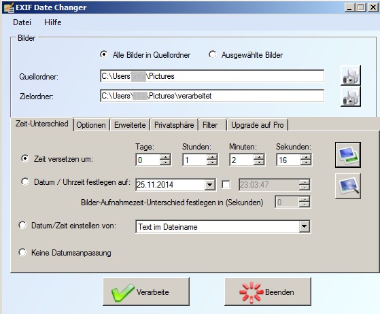Click the magnifier photo preview icon
Image resolution: width=380 pixels, height=314 pixels.
pyautogui.click(x=348, y=186)
